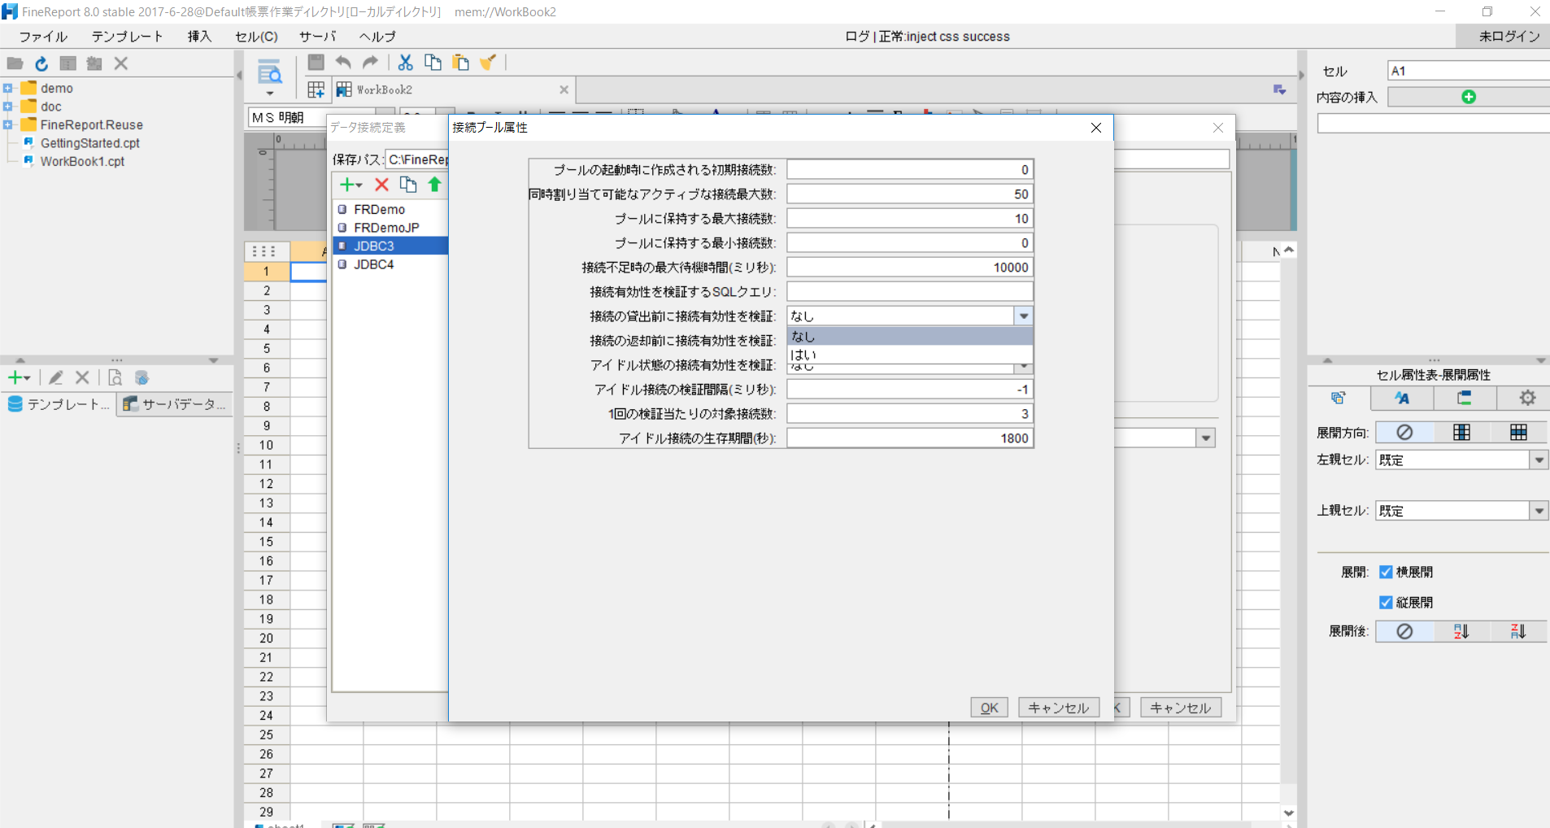
Task: Open the 挿入 menu
Action: (199, 37)
